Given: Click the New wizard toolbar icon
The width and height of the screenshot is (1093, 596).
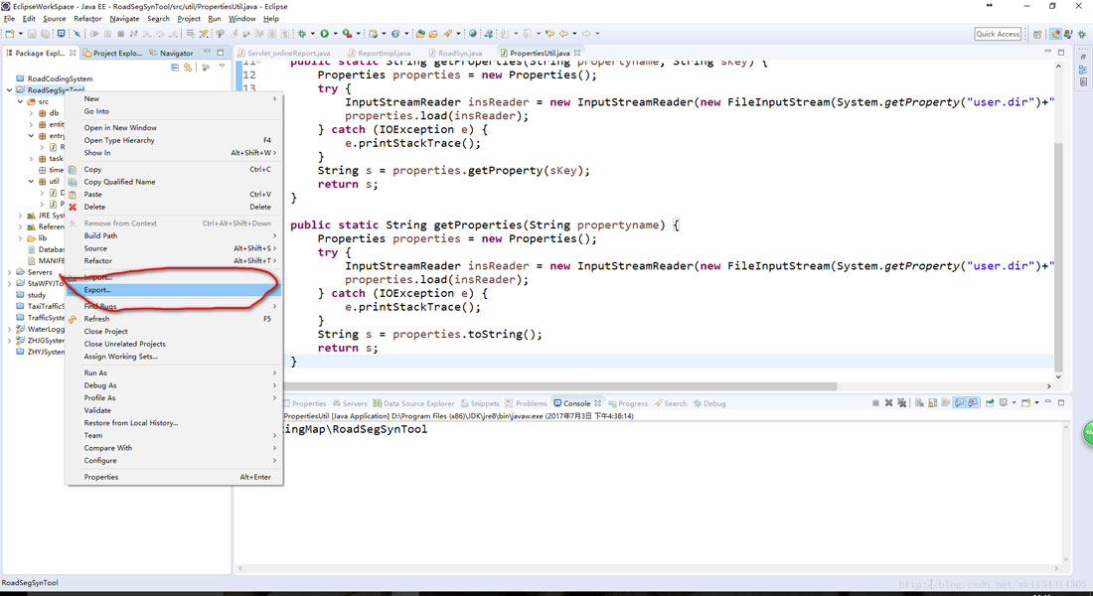Looking at the screenshot, I should 10,34.
